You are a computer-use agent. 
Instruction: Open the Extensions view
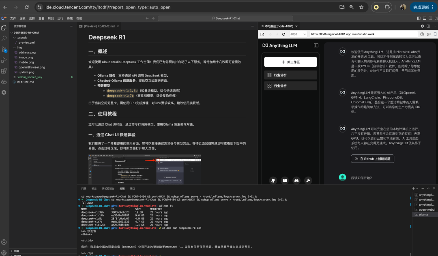(4, 71)
